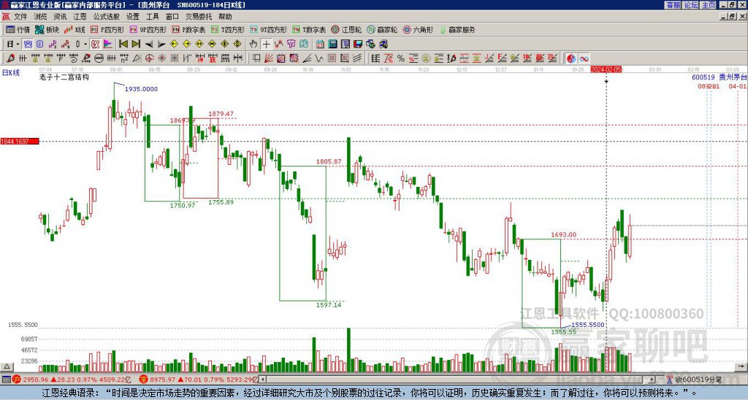The width and height of the screenshot is (748, 400).
Task: Switch to the K线 candlestick chart
Action: click(75, 29)
